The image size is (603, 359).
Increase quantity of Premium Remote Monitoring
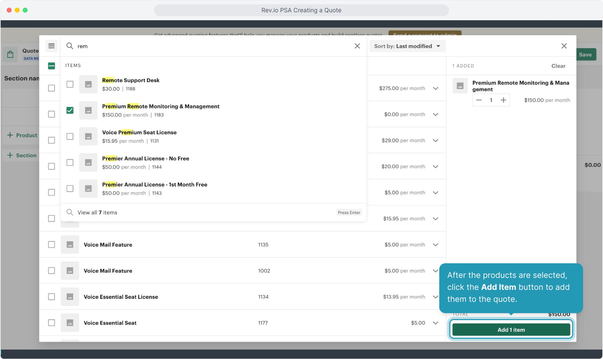point(503,100)
